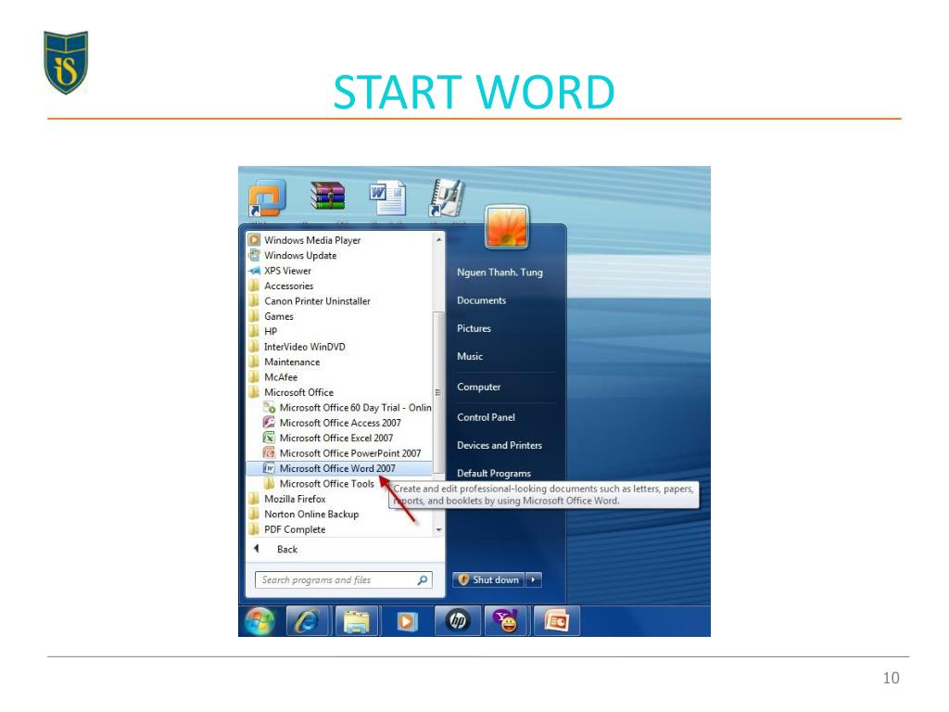Open Internet Explorer from the taskbar
949x712 pixels.
point(307,621)
